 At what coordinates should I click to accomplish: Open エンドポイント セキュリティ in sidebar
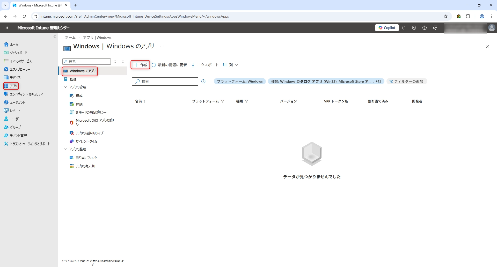(26, 94)
